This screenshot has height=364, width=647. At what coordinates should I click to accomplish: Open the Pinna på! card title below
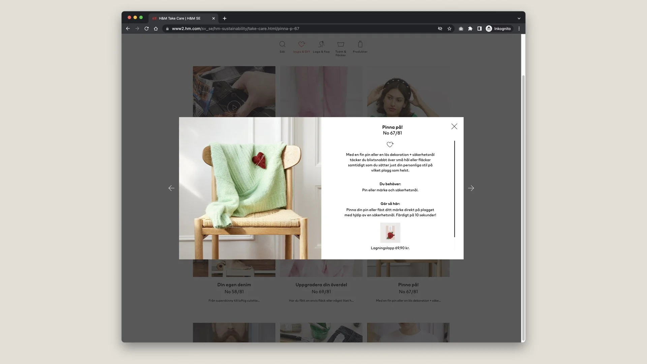click(408, 285)
